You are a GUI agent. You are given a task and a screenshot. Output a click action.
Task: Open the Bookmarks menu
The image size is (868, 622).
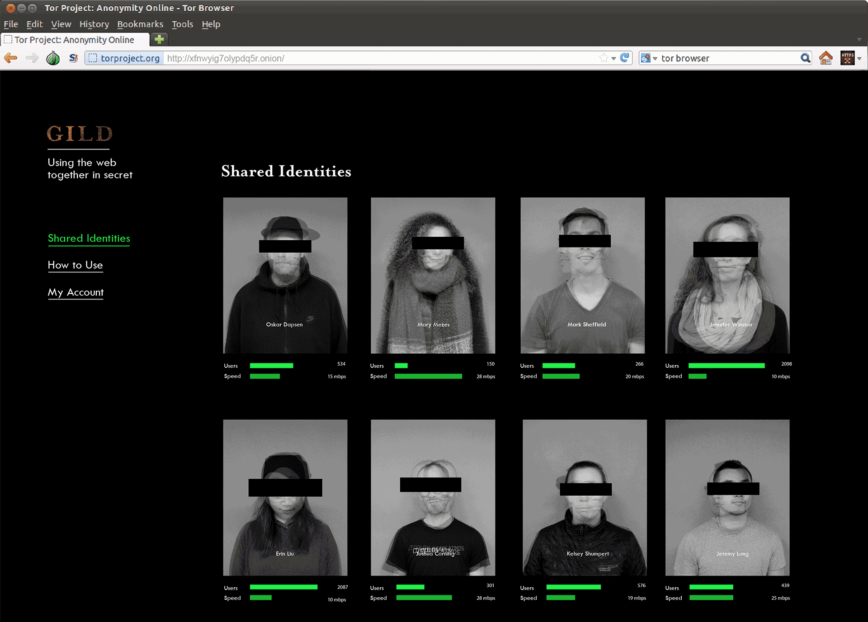[x=140, y=24]
